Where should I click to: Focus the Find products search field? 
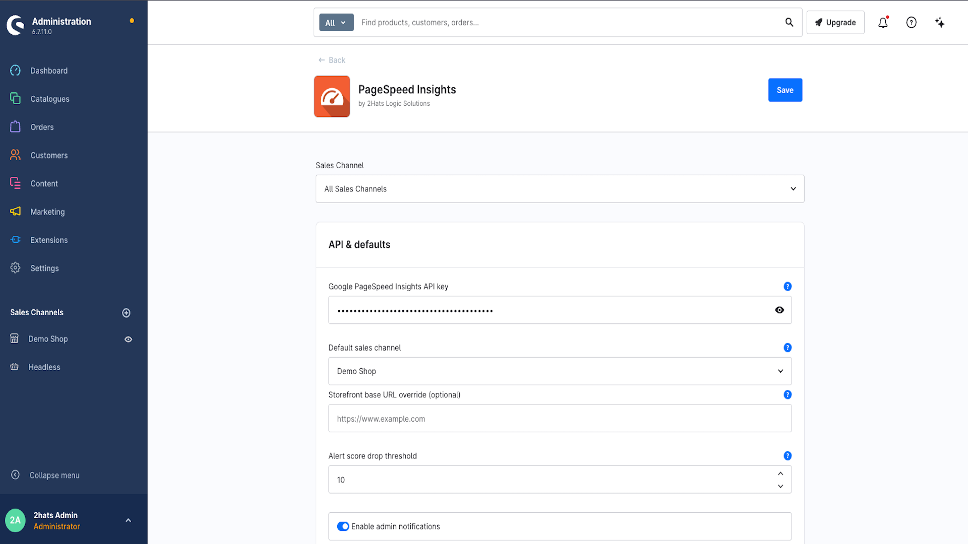567,23
